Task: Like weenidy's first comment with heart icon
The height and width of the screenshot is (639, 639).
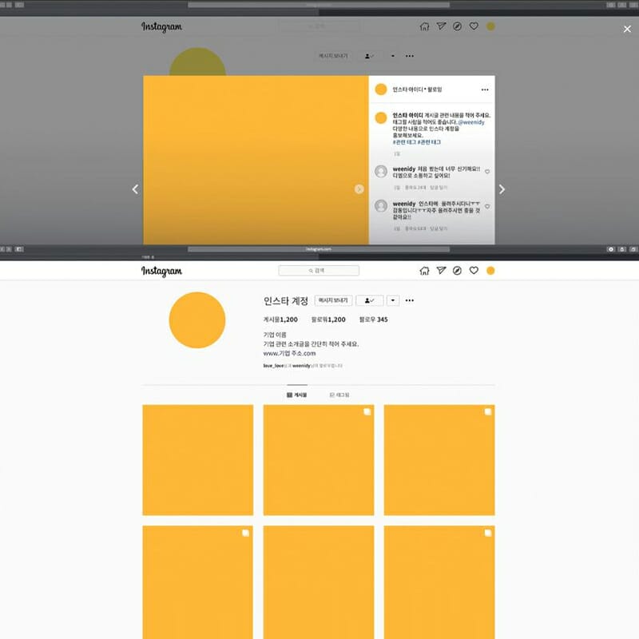Action: 487,172
